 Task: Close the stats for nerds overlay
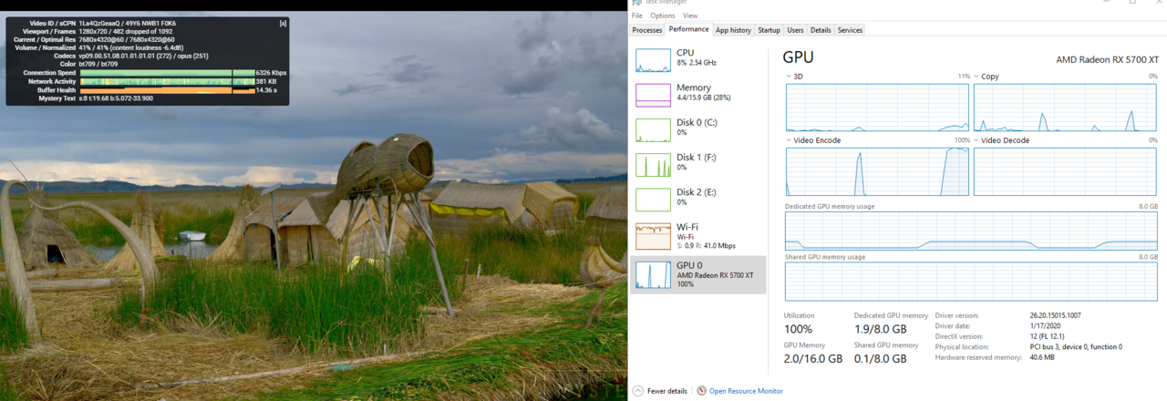pyautogui.click(x=282, y=23)
